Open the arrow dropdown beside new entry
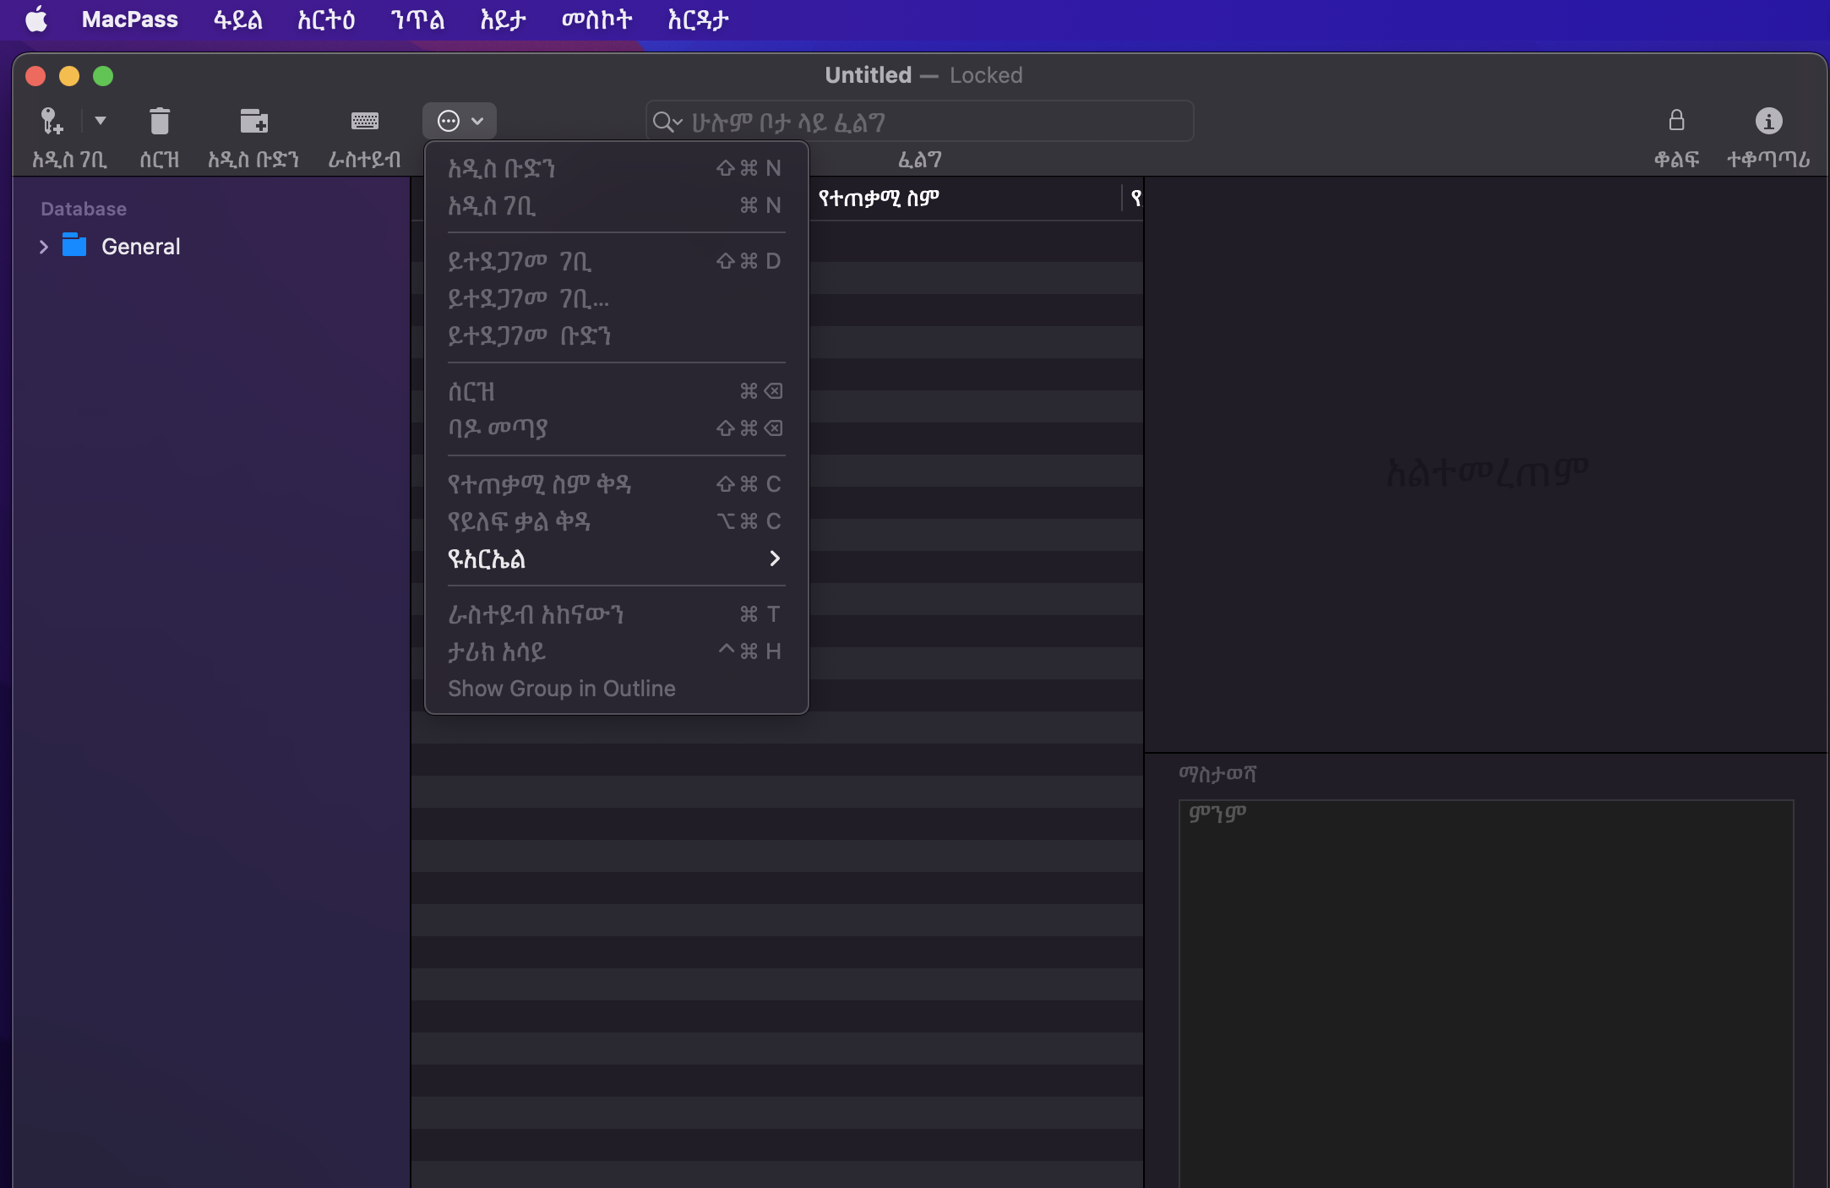The image size is (1830, 1188). click(x=101, y=121)
